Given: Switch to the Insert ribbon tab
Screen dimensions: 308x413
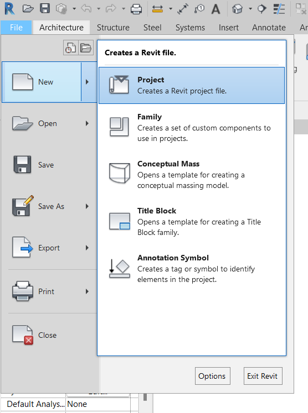Looking at the screenshot, I should (x=229, y=28).
